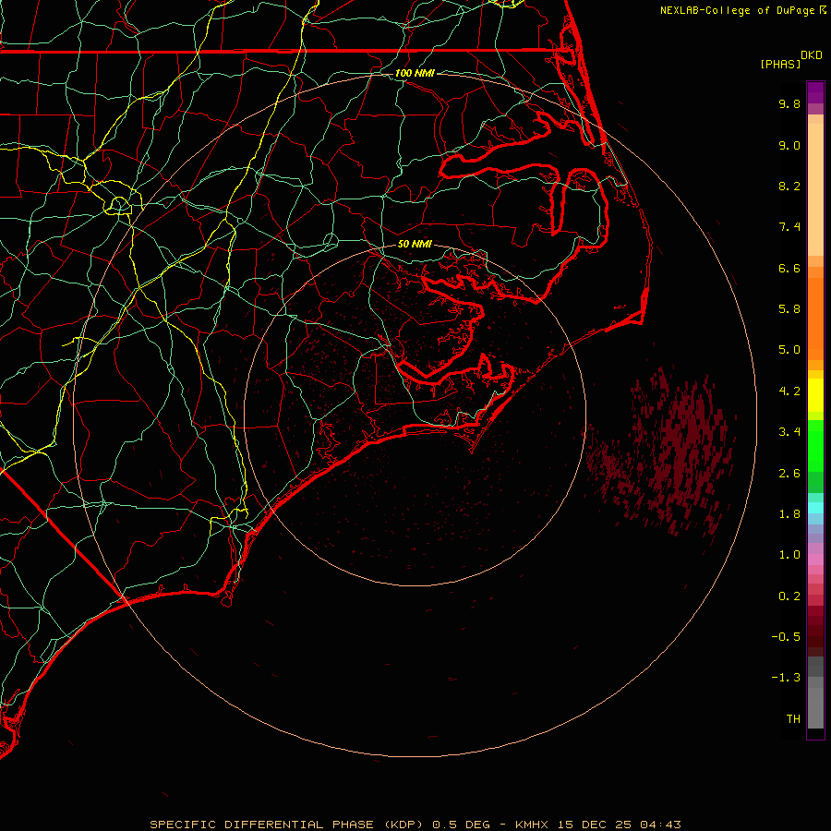831x831 pixels.
Task: Pick the purple swatch atop the color bar
Action: 815,92
